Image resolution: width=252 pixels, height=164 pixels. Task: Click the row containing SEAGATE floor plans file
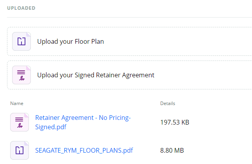point(130,150)
